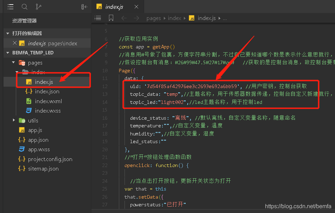Click the utils folder icon

22,120
